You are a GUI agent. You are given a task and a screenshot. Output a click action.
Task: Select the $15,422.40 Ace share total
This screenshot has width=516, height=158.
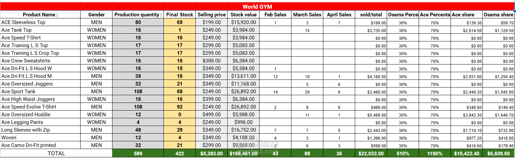pyautogui.click(x=467, y=153)
